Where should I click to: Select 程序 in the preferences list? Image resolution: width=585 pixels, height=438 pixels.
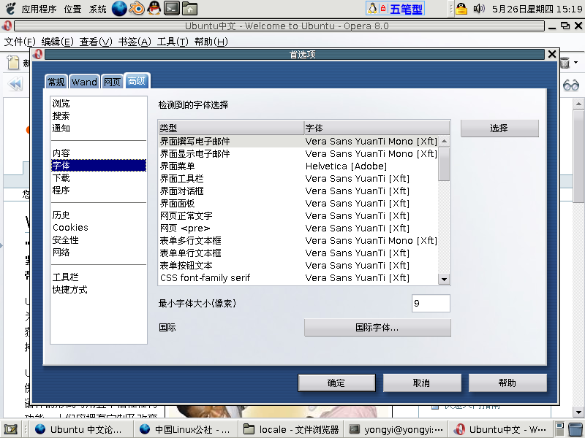tap(99, 190)
